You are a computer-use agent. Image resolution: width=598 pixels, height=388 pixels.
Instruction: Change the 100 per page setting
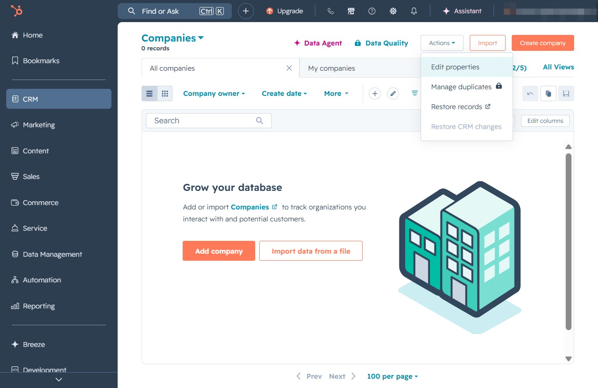pos(392,377)
